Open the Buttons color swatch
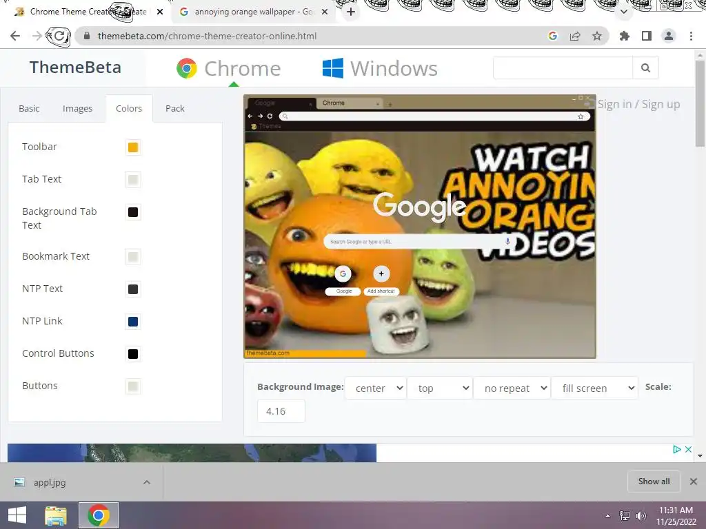 tap(133, 386)
